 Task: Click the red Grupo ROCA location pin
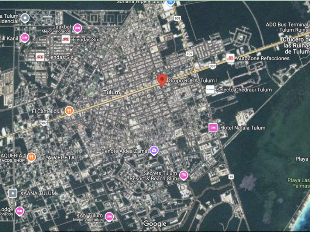[162, 81]
